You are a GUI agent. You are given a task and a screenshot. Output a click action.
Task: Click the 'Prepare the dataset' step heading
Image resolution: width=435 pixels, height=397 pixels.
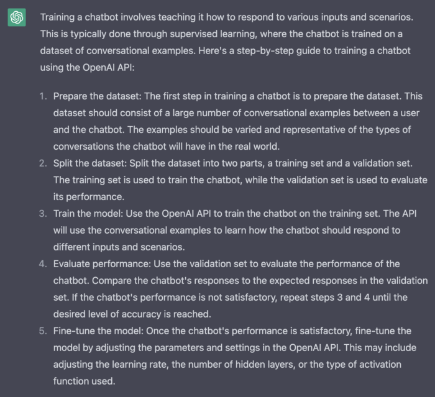98,96
